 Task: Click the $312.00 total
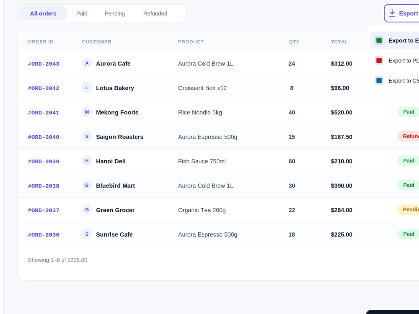(341, 64)
